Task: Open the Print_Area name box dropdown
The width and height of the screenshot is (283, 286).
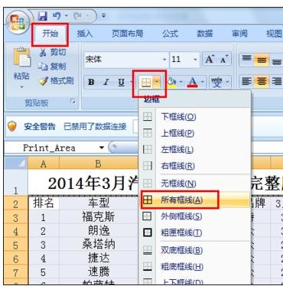Action: pos(102,148)
